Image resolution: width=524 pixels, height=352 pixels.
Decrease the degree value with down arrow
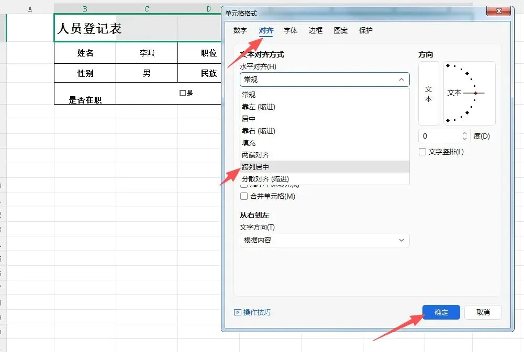click(464, 138)
